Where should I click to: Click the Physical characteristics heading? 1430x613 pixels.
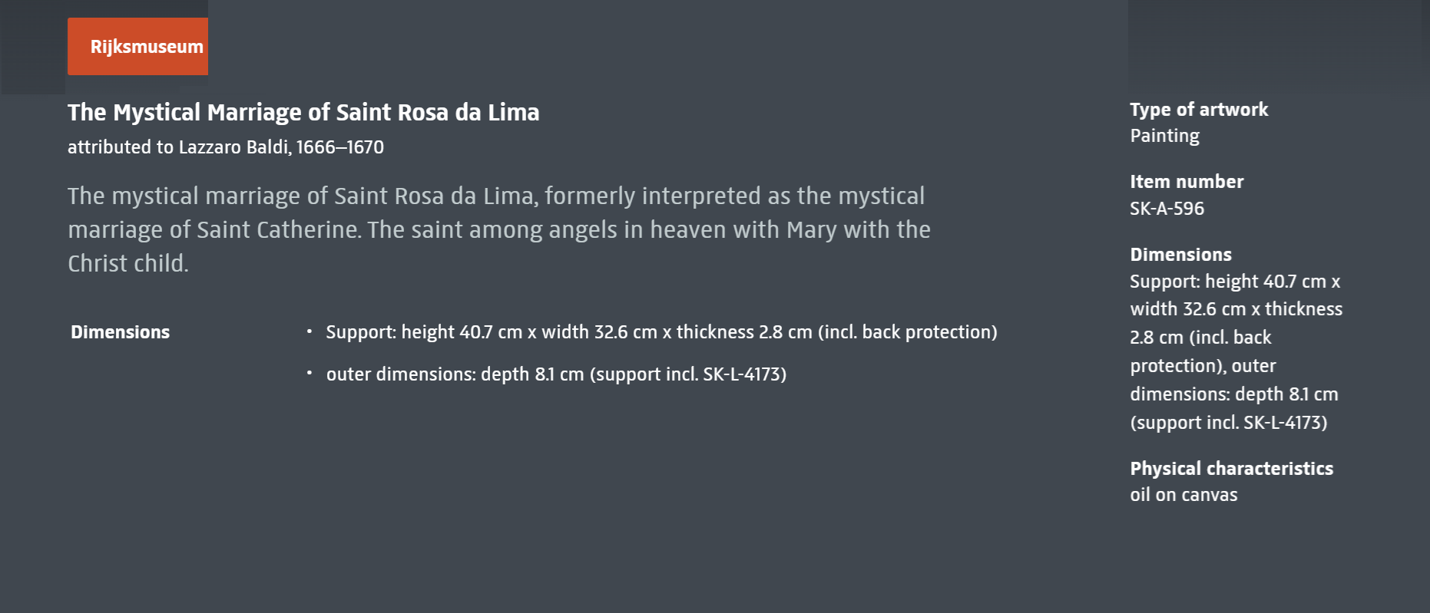click(x=1231, y=469)
